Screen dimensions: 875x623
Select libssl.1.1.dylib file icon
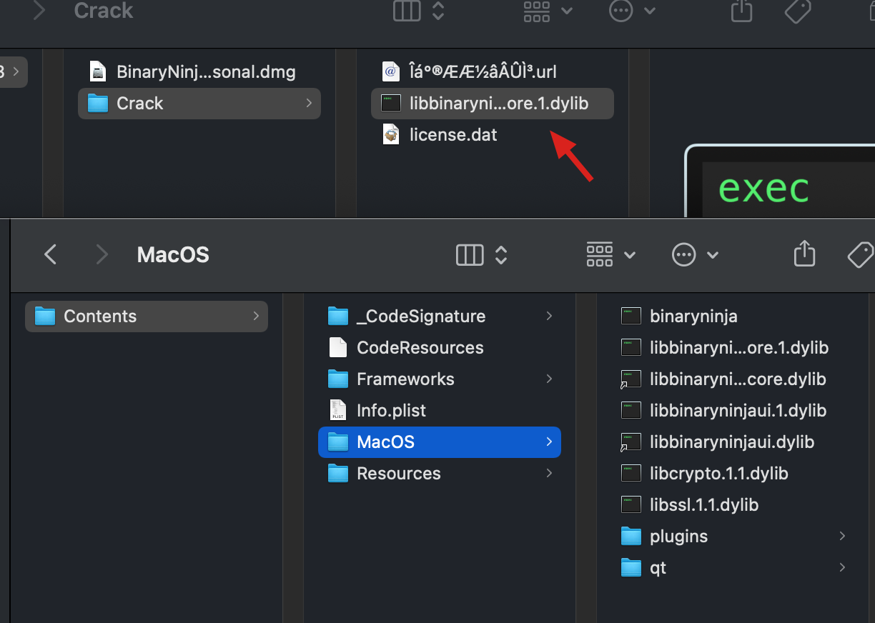[x=631, y=504]
